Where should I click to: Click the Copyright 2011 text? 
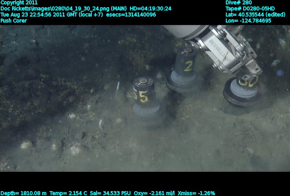point(19,2)
